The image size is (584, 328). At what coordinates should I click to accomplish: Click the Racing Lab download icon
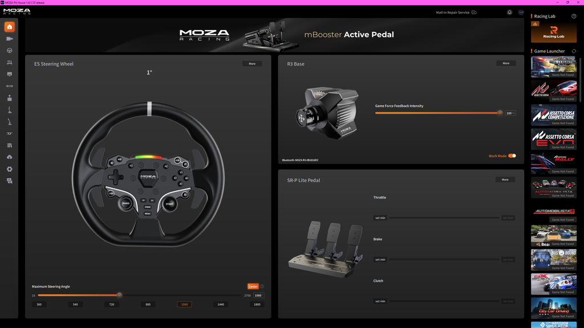(535, 24)
